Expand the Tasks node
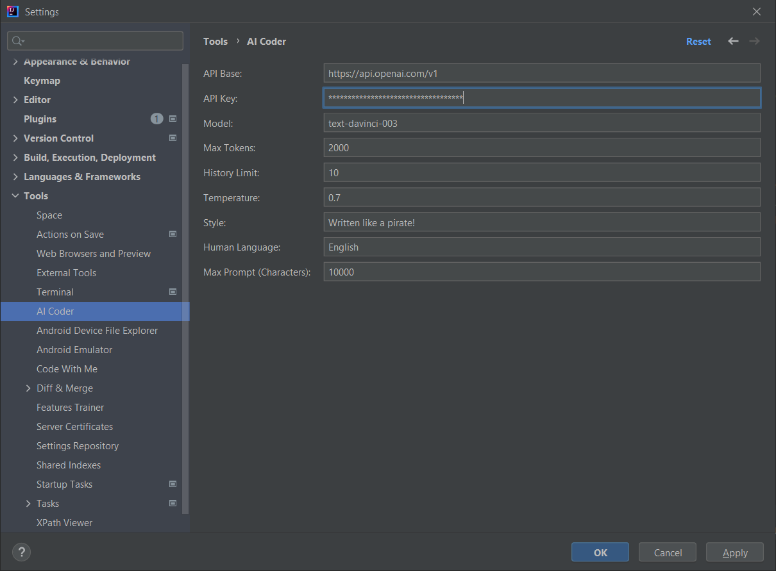The image size is (776, 571). [28, 504]
